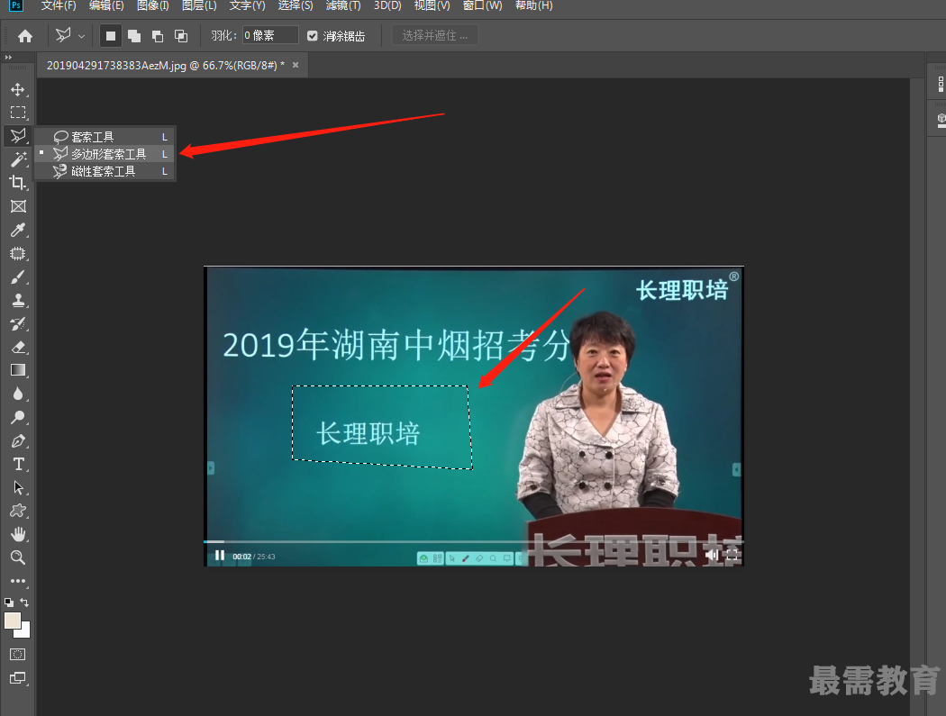Toggle the 消除锯齿 anti-alias checkbox

pyautogui.click(x=312, y=36)
